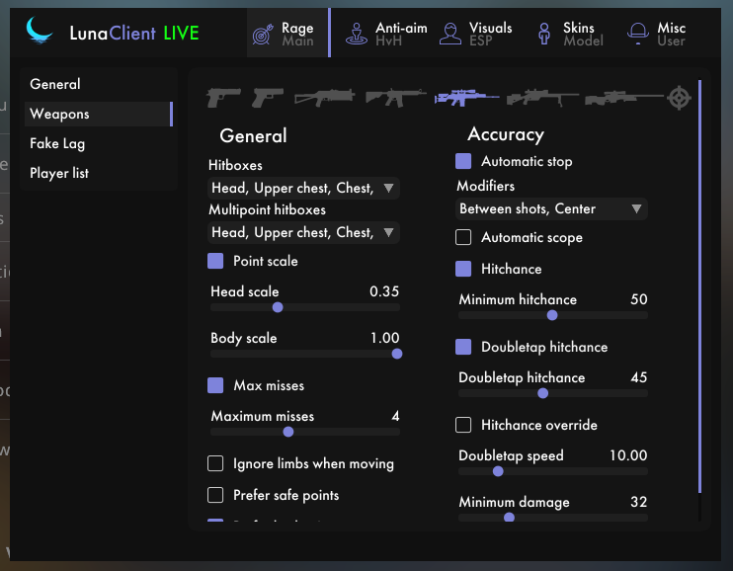Click the LIVE status label
733x571 pixels.
point(182,34)
